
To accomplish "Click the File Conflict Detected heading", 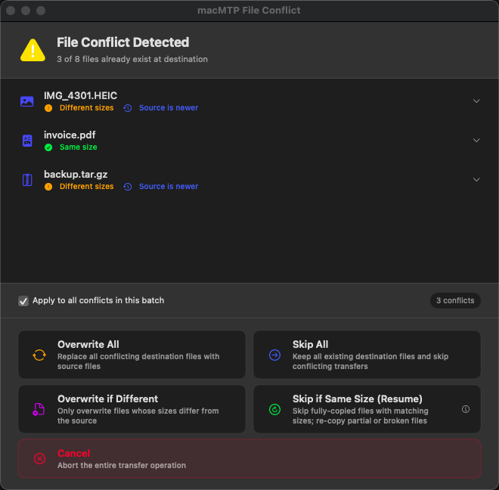I will click(122, 42).
